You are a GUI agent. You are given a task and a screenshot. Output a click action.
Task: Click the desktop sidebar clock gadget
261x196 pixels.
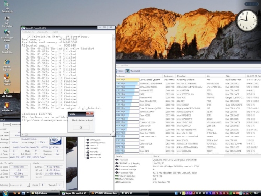[x=246, y=20]
